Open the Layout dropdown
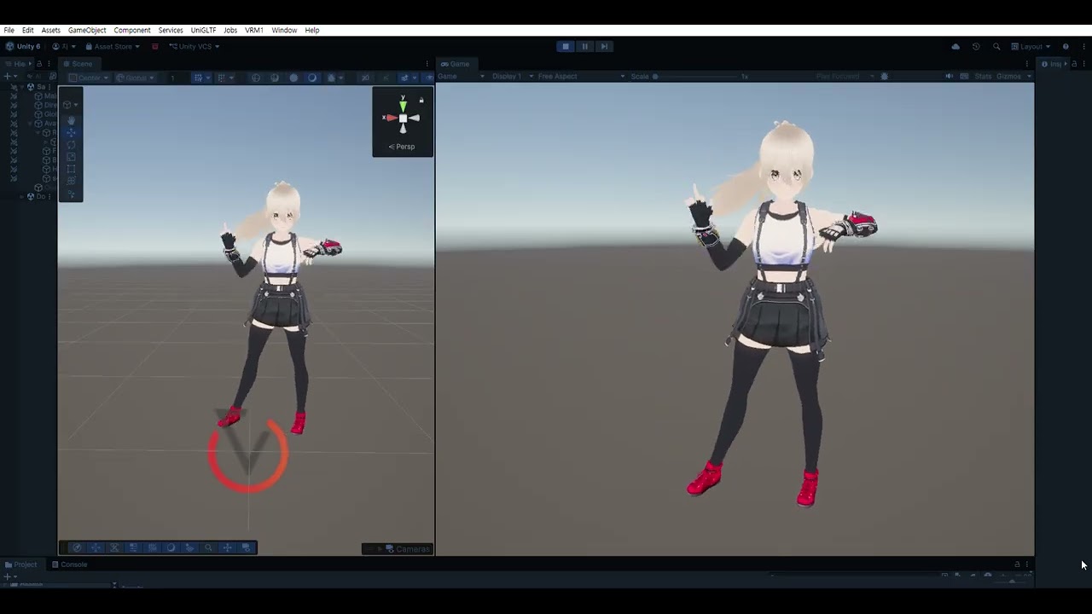 1031,46
